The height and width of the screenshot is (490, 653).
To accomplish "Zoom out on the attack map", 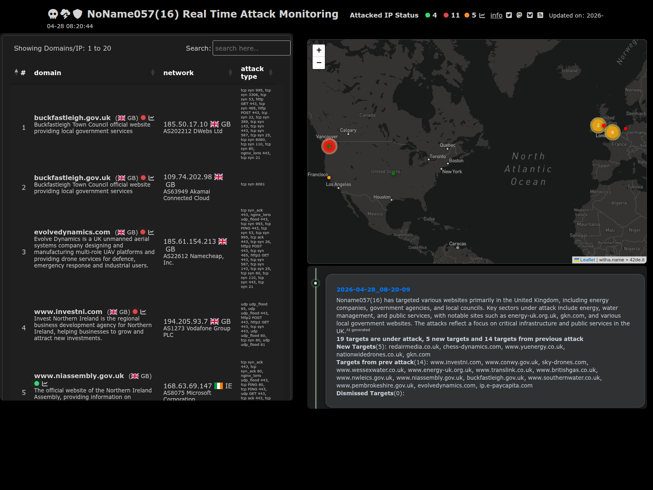I will (319, 63).
